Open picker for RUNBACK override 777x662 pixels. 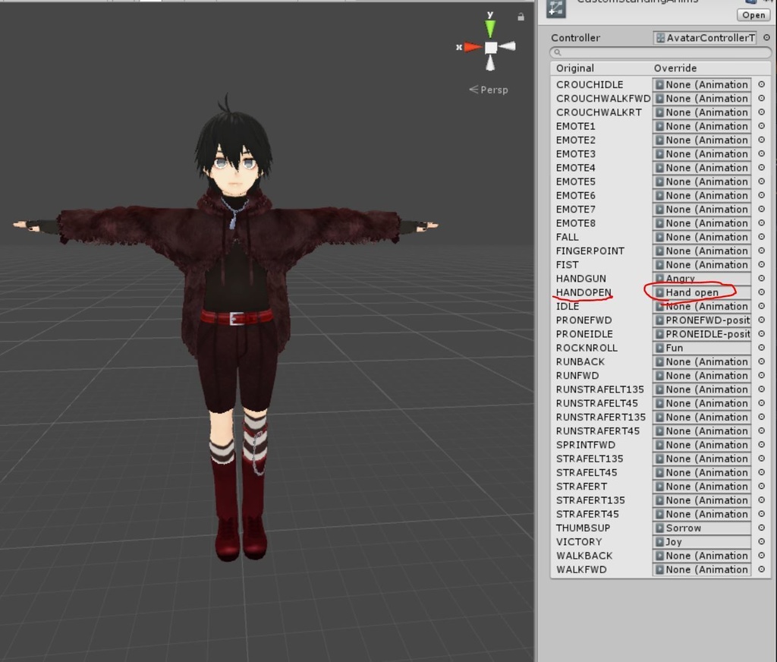(762, 362)
